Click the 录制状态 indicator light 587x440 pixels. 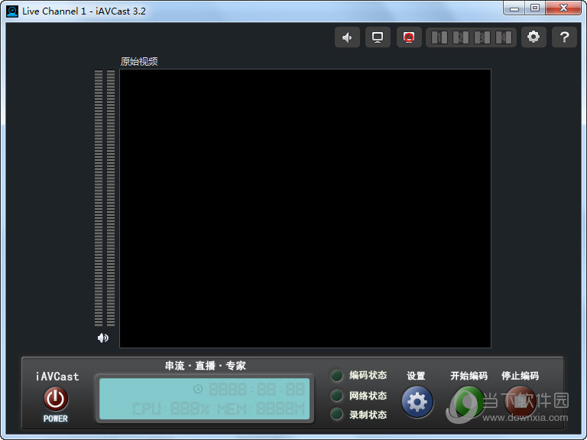pyautogui.click(x=336, y=414)
